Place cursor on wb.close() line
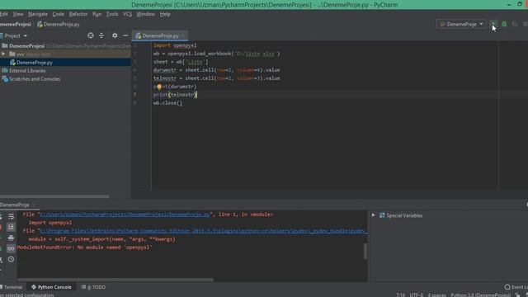528x297 pixels. click(167, 103)
